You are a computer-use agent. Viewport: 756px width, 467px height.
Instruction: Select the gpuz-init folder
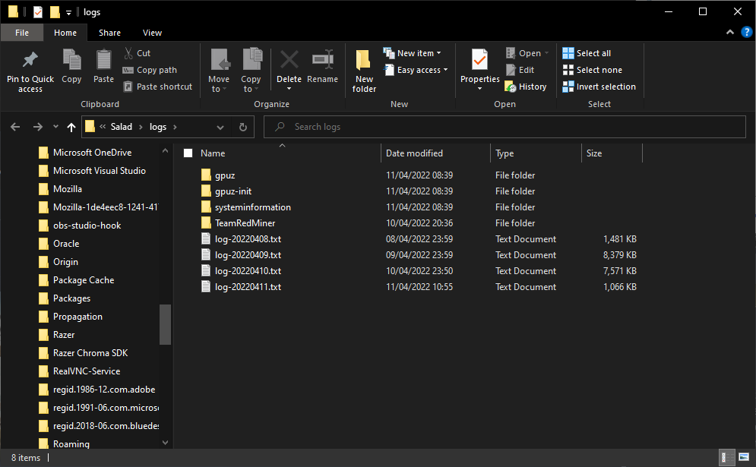(232, 191)
